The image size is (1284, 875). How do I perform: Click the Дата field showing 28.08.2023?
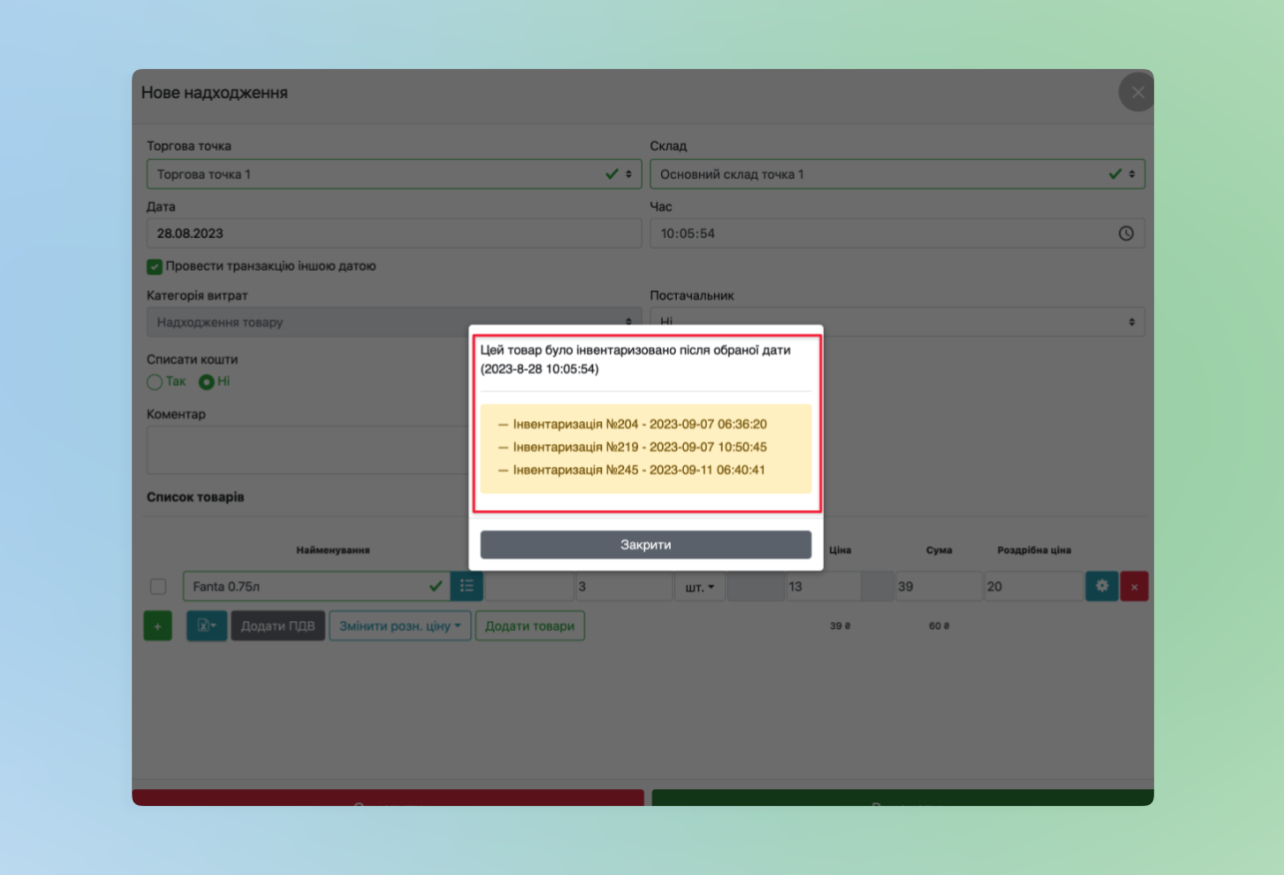coord(393,234)
